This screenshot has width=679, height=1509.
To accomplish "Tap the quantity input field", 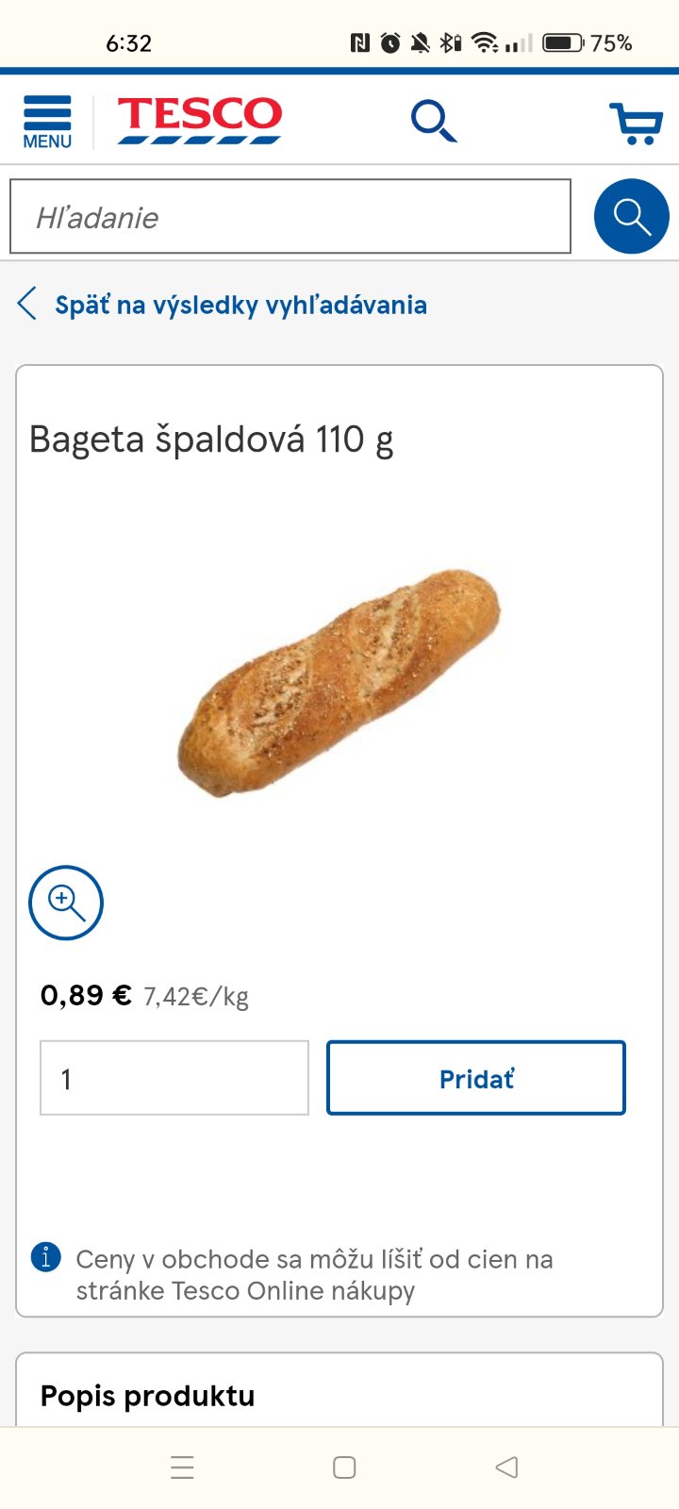I will [174, 1078].
